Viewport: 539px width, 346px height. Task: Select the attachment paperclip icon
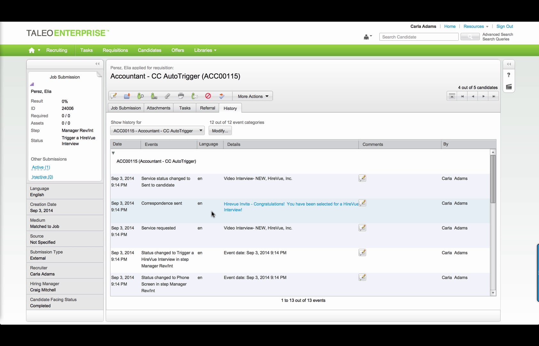(x=167, y=96)
